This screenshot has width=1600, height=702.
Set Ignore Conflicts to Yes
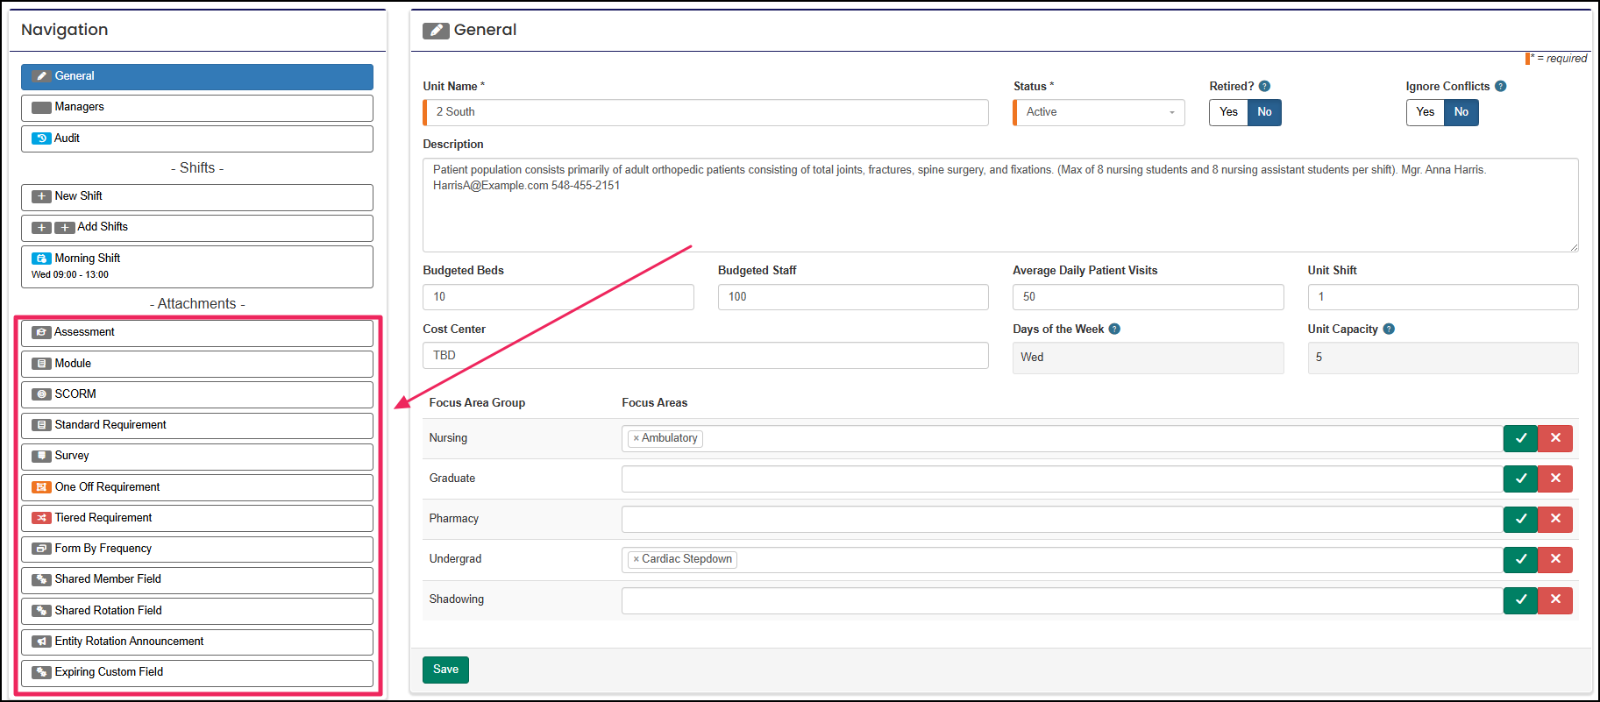(x=1426, y=112)
